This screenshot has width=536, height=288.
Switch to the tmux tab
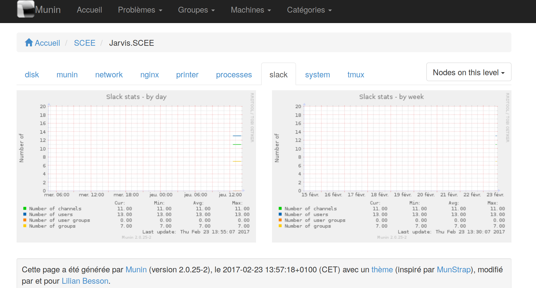coord(356,75)
